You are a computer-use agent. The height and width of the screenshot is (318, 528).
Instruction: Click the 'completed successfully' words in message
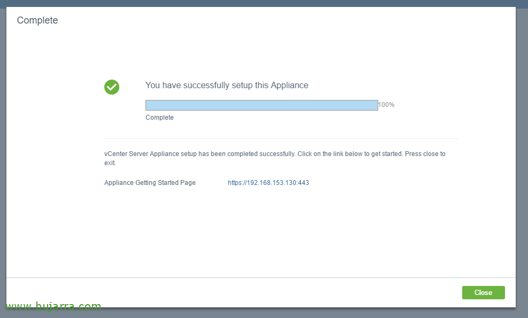point(261,154)
